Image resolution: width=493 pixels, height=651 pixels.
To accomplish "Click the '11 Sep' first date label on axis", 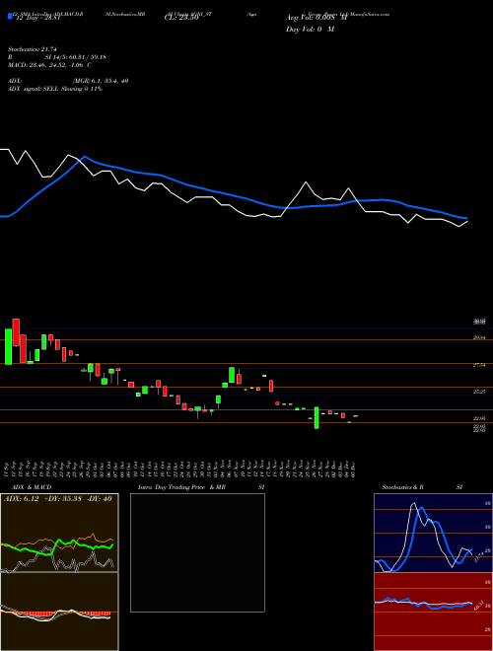I will [x=7, y=469].
